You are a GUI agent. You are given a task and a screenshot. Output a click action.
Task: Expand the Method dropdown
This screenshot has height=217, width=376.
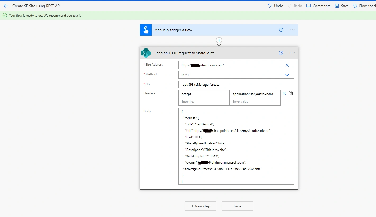[287, 75]
